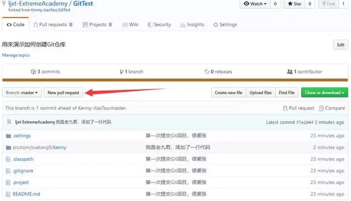Open the commit message on the kenny folder row
The width and height of the screenshot is (351, 201).
[x=178, y=147]
